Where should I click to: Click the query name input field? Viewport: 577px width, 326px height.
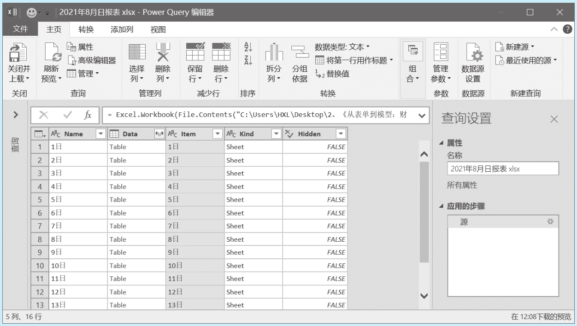point(502,169)
